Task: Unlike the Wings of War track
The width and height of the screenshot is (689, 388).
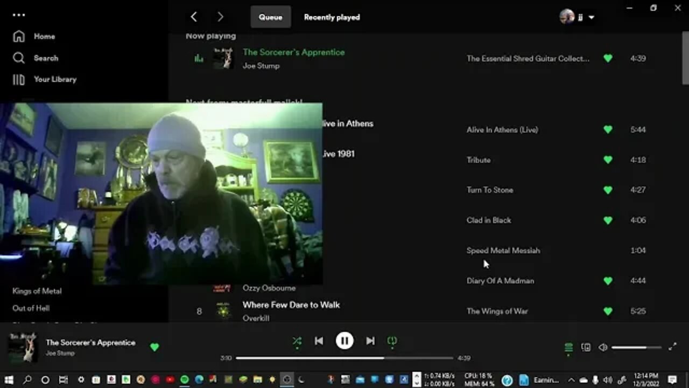Action: pos(608,311)
